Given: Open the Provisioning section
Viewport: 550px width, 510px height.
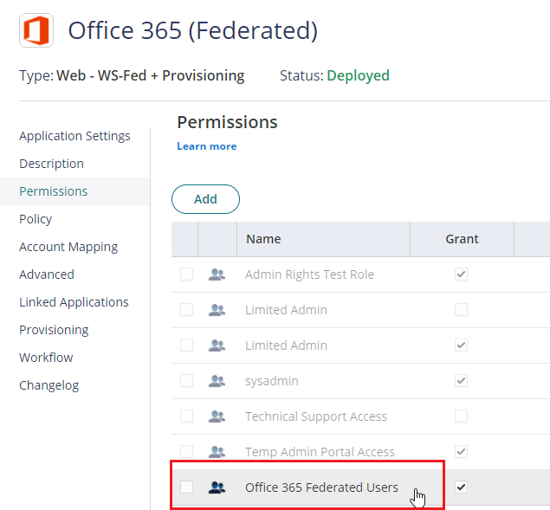Looking at the screenshot, I should tap(54, 330).
